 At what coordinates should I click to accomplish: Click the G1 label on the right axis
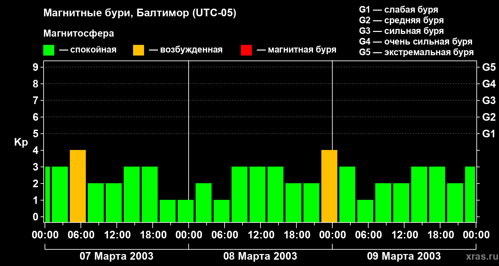coord(489,134)
